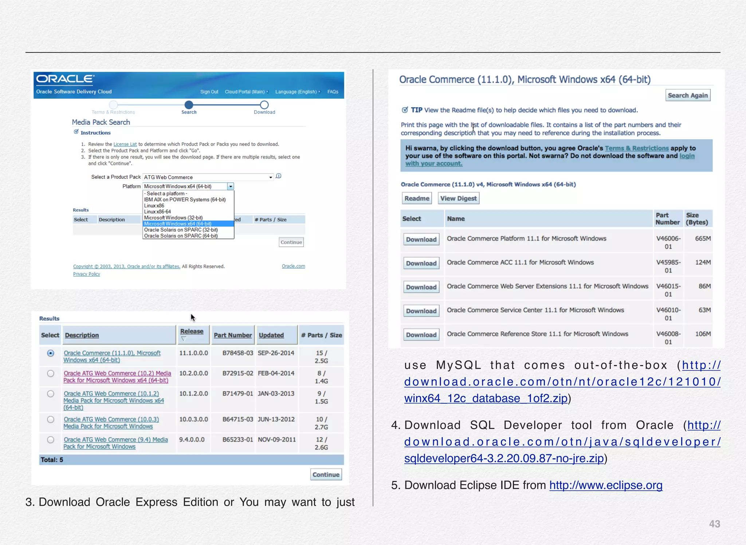Click the Oracle logo in the header
Screen dimensions: 746x545
point(65,79)
